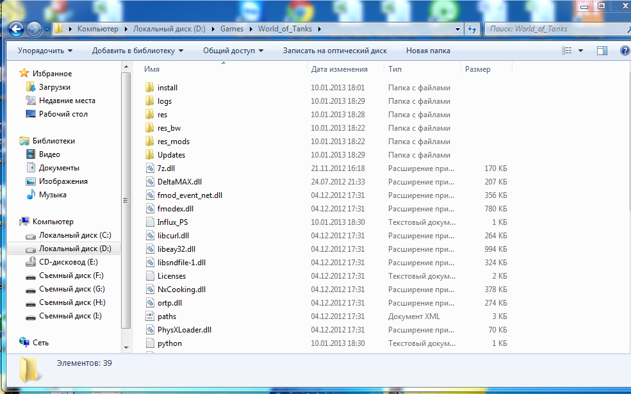Viewport: 631px width, 394px height.
Task: Click the res_bw folder icon
Action: 150,128
